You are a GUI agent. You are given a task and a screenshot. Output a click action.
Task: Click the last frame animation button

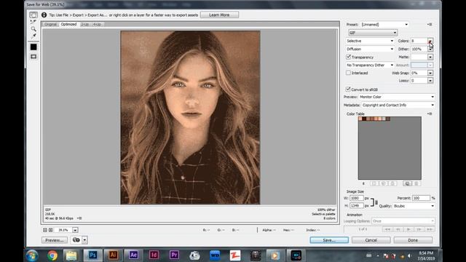[430, 229]
